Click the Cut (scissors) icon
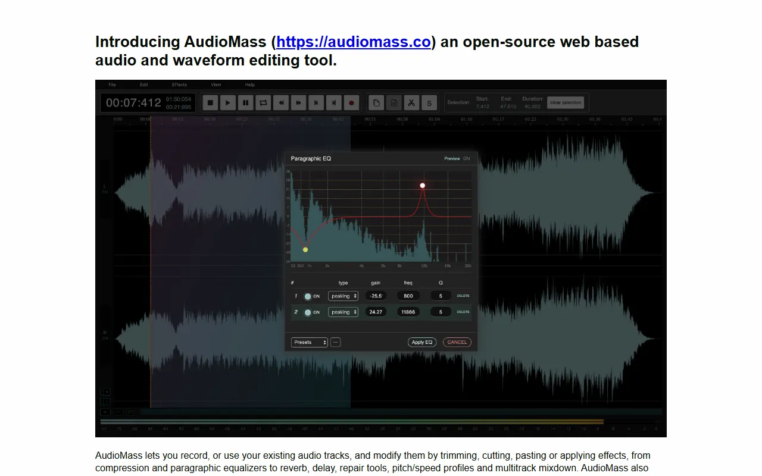Image resolution: width=762 pixels, height=476 pixels. [x=411, y=103]
